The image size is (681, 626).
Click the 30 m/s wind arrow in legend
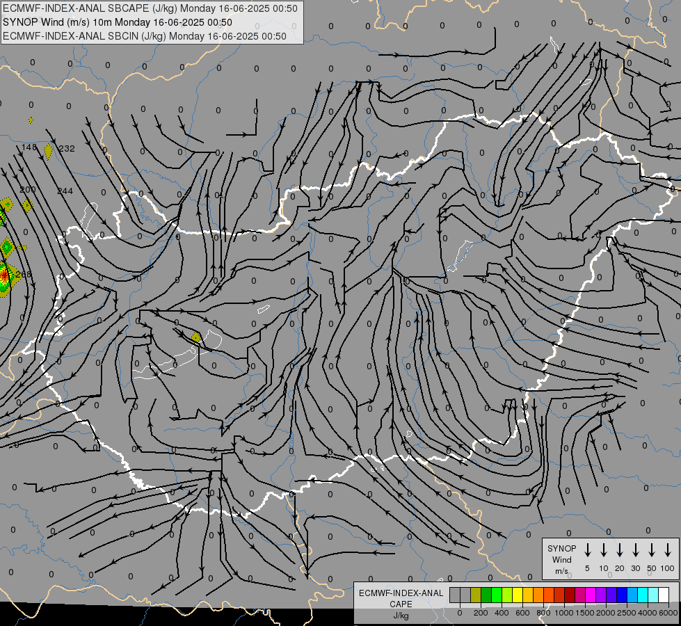635,550
